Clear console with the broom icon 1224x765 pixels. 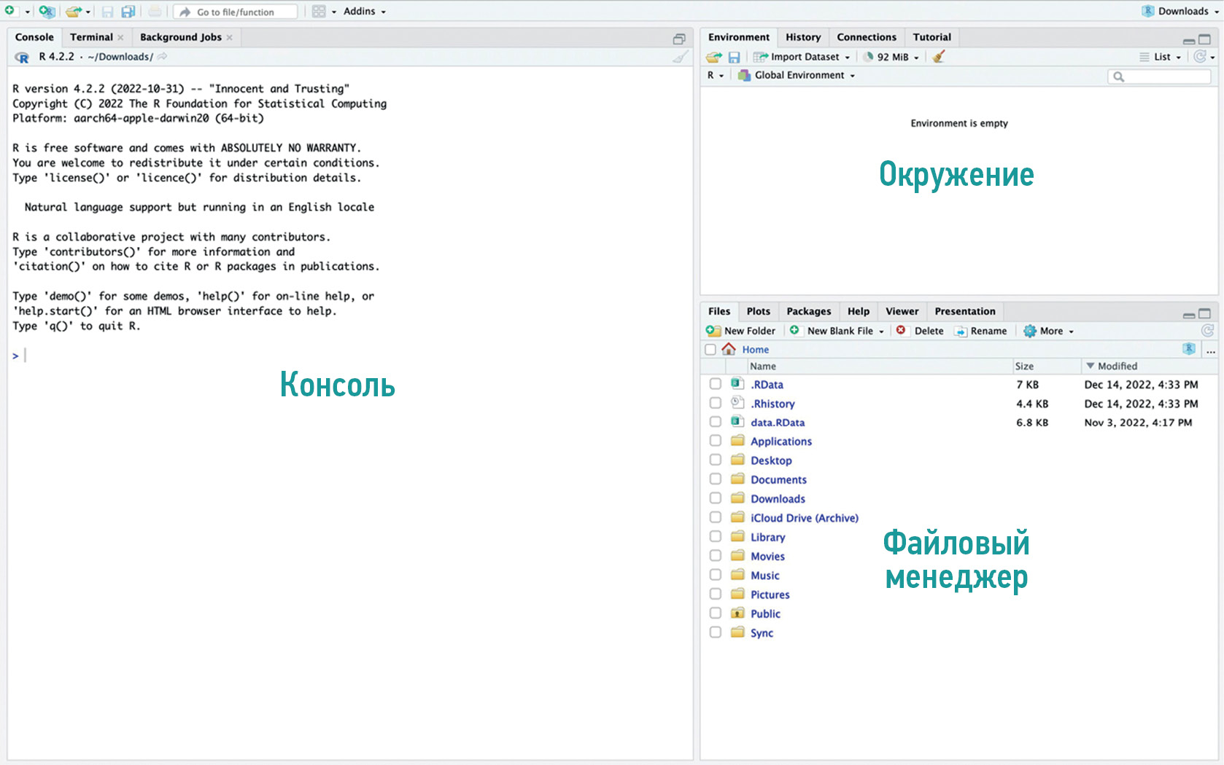(x=680, y=57)
